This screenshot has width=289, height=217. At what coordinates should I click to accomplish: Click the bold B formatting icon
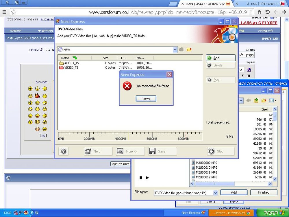point(249,76)
